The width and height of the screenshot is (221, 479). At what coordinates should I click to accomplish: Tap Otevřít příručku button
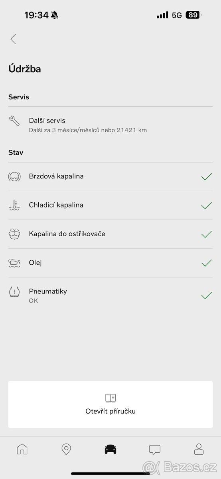click(x=110, y=404)
